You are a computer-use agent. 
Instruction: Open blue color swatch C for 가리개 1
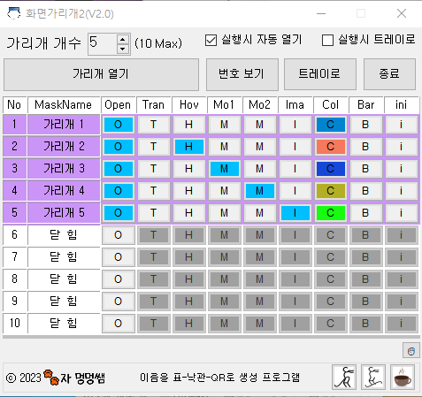point(330,125)
